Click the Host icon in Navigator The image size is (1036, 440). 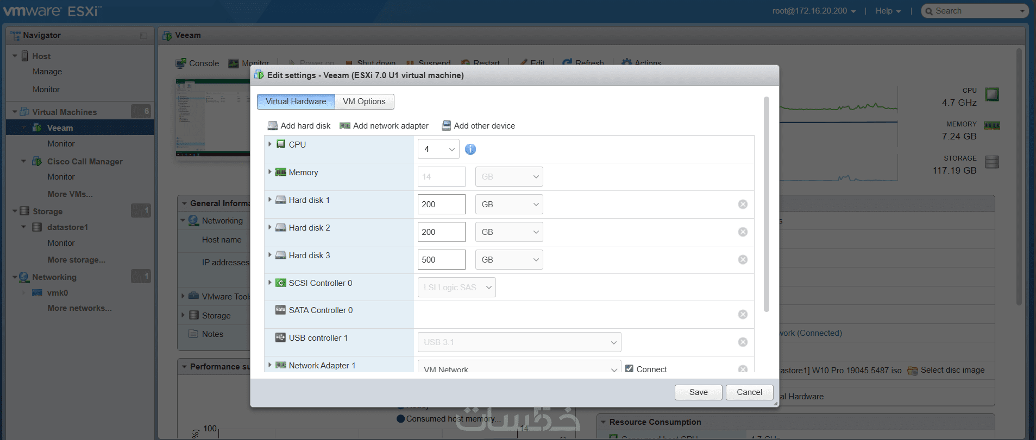click(x=25, y=56)
